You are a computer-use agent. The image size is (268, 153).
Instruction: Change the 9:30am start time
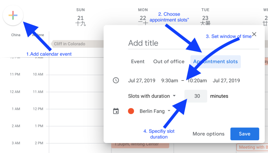(x=170, y=80)
